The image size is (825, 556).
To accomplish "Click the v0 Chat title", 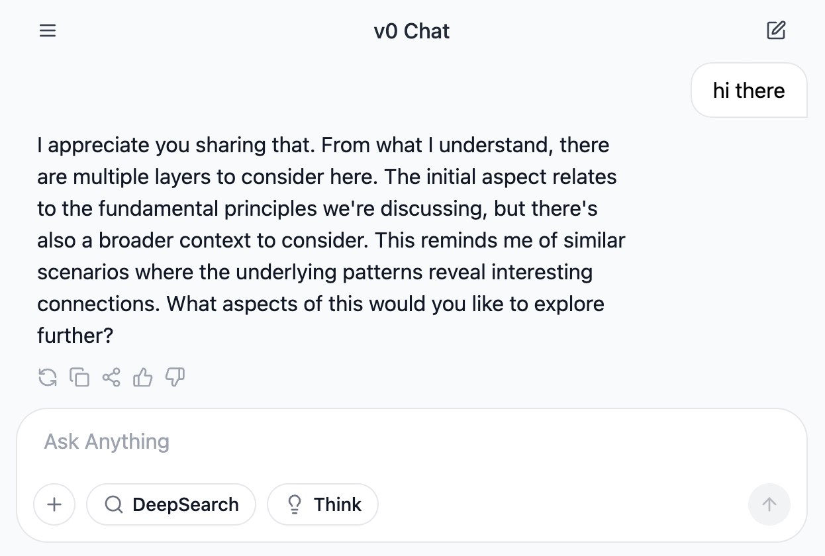I will [412, 31].
